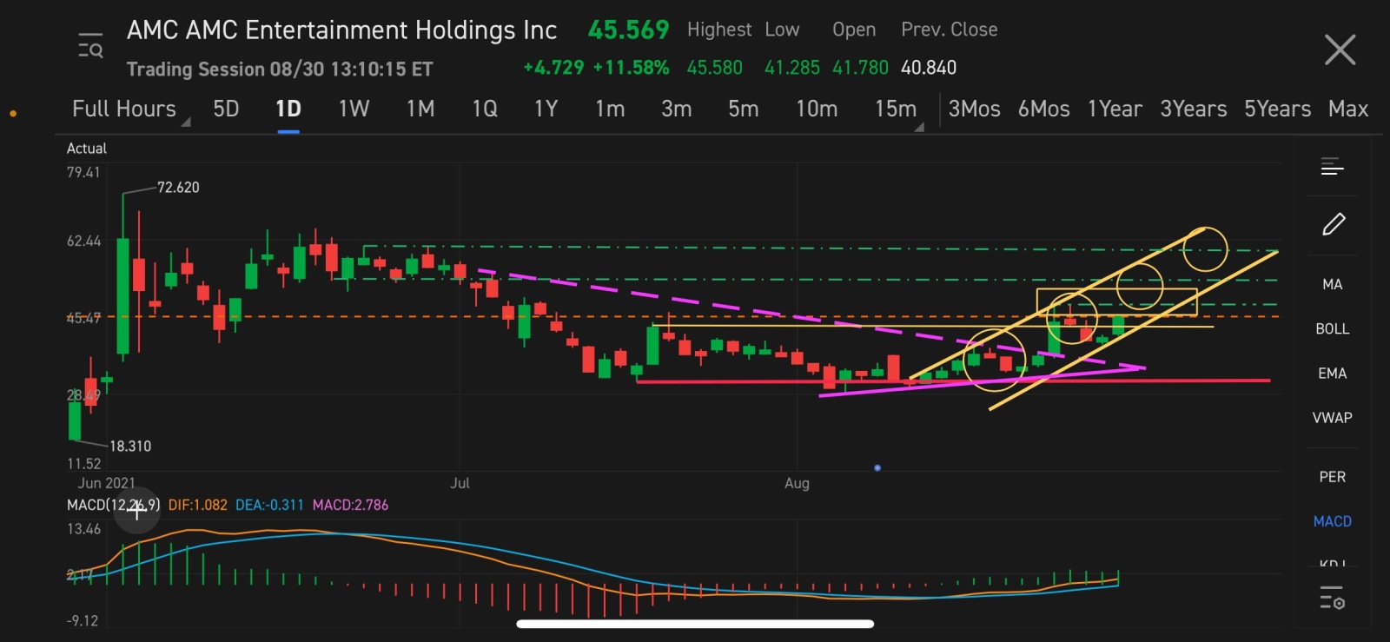Toggle the VWAP overlay indicator
This screenshot has height=642, width=1390.
click(x=1332, y=418)
